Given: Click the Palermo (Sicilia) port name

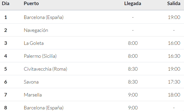Looking at the screenshot, I should coord(40,56).
